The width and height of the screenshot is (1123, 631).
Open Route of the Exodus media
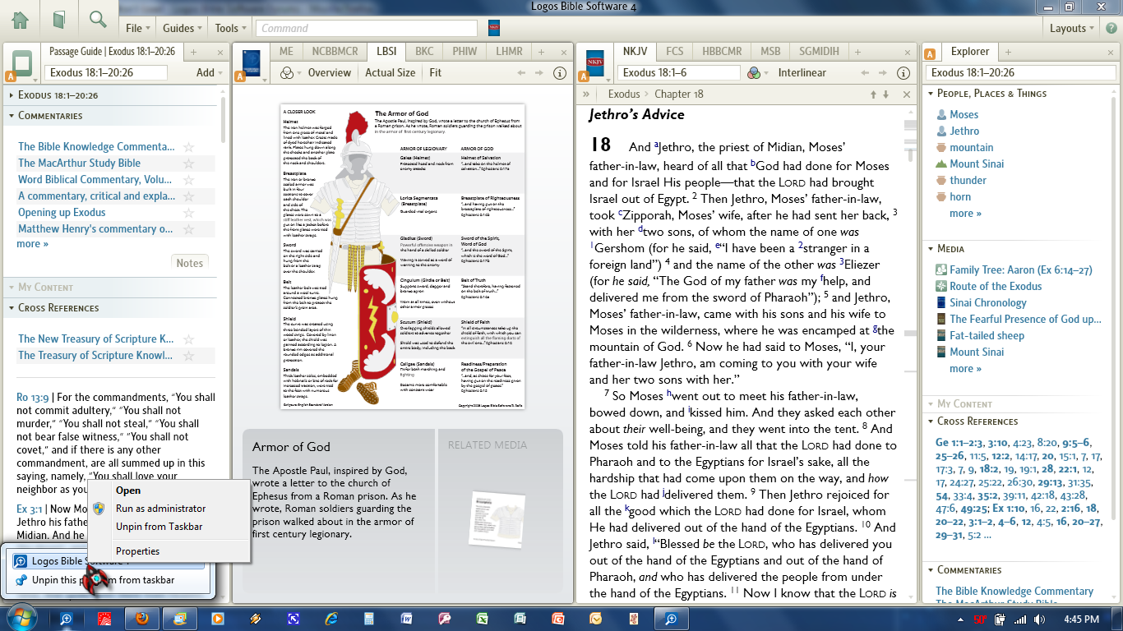click(996, 286)
